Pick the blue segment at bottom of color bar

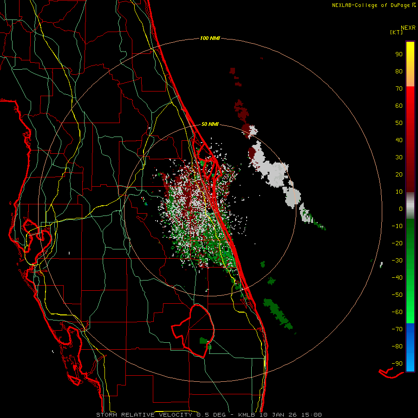410,347
